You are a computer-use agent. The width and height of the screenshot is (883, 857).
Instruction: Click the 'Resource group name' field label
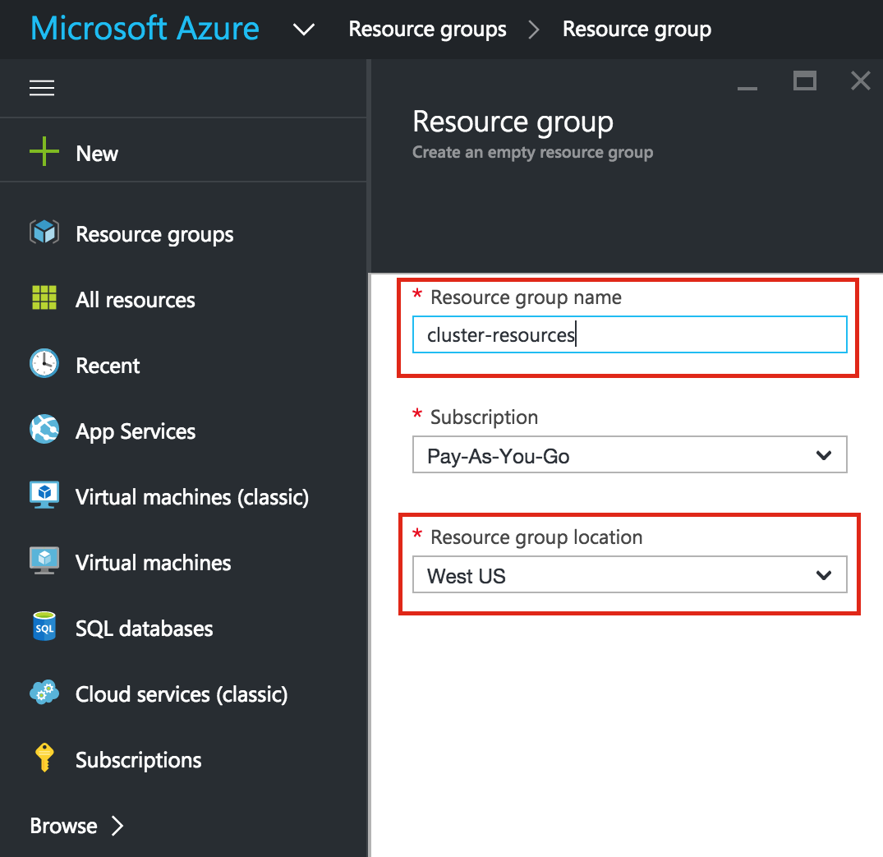click(526, 297)
